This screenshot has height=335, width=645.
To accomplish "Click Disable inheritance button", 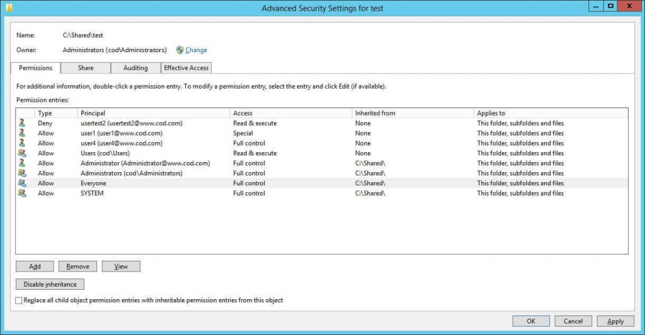I will (50, 284).
